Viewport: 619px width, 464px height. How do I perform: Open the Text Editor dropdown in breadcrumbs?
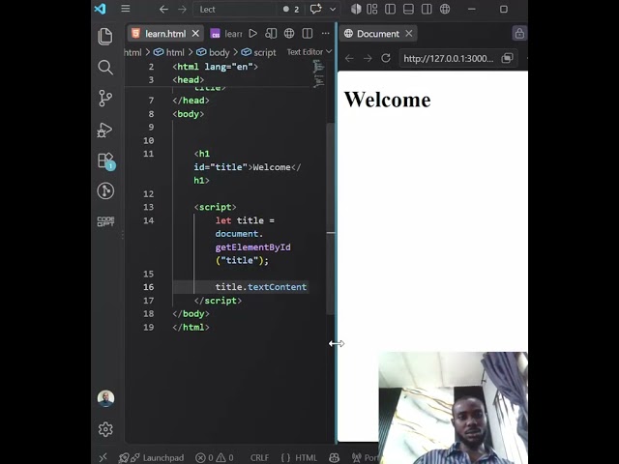tap(309, 52)
